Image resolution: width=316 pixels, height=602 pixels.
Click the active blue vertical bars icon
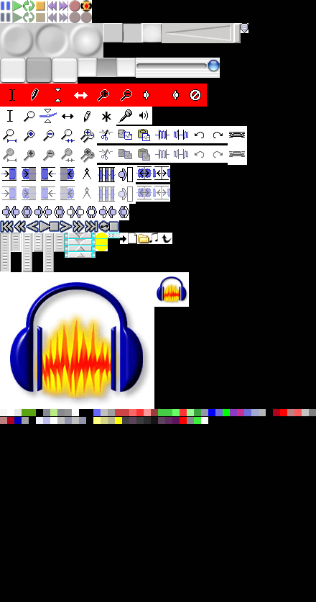(106, 174)
